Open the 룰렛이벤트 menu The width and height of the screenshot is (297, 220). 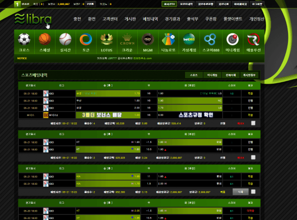(x=233, y=19)
